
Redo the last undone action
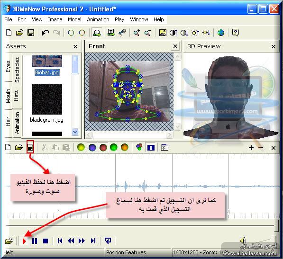56,33
